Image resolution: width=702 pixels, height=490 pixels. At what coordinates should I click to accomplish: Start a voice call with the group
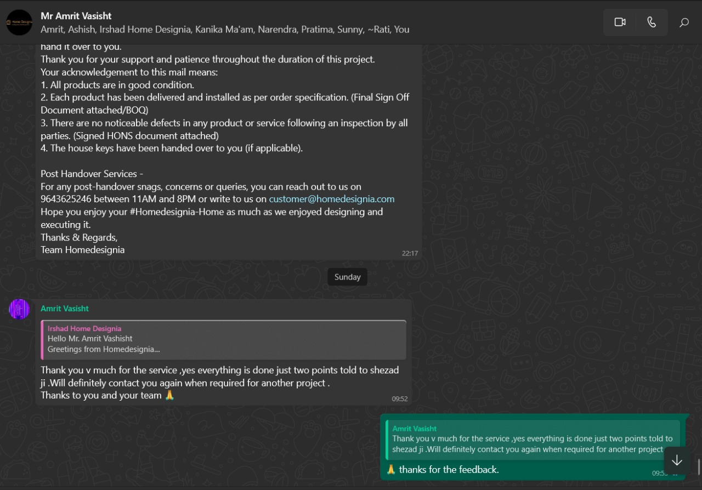click(x=652, y=22)
